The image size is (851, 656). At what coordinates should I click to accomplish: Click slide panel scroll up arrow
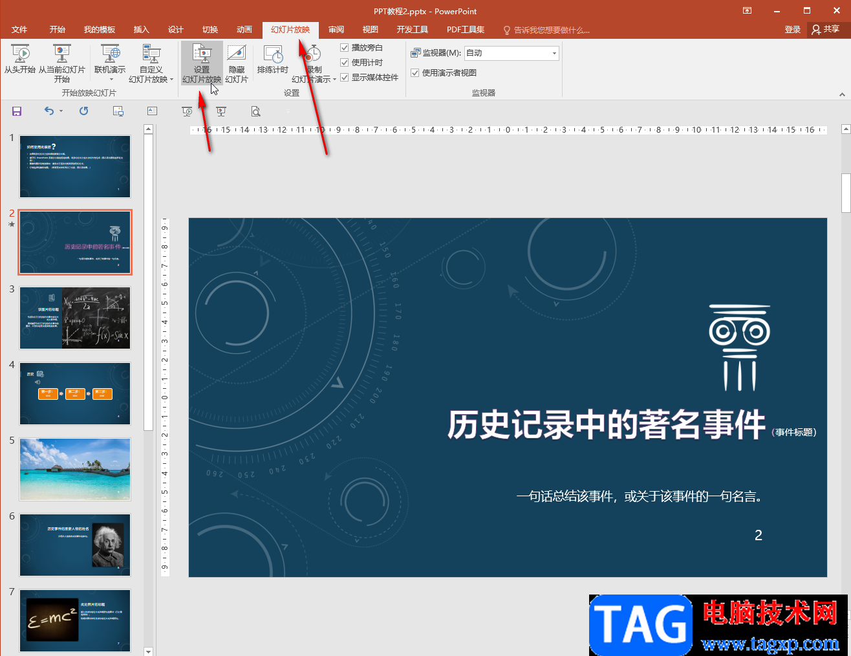click(x=148, y=129)
